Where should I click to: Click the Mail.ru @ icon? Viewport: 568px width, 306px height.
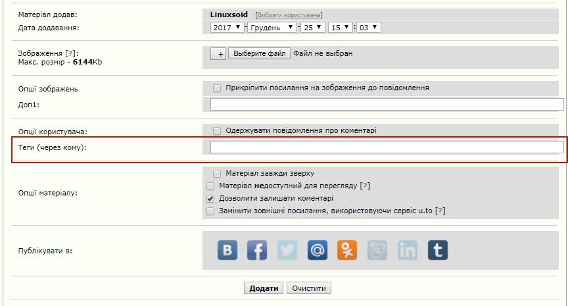(x=317, y=250)
